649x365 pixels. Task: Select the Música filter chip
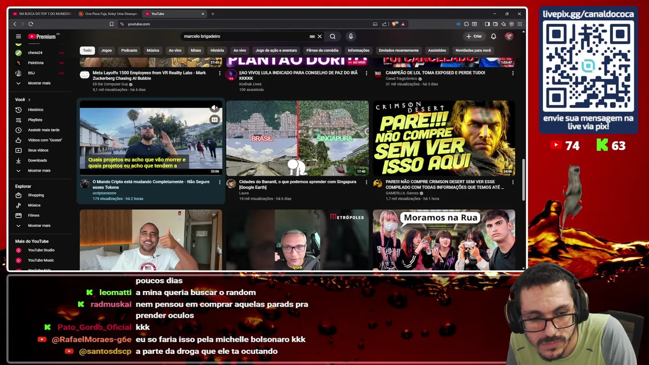(x=153, y=50)
